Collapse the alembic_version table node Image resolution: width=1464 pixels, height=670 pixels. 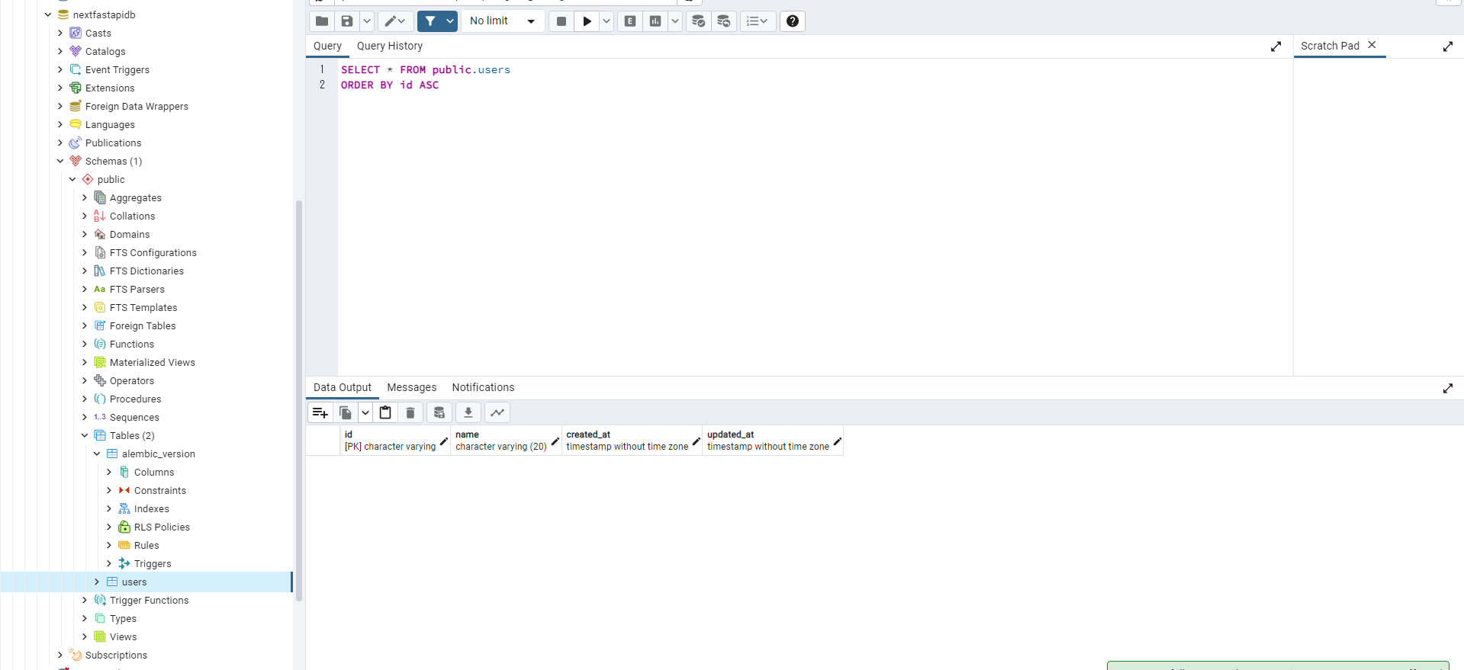pyautogui.click(x=97, y=454)
